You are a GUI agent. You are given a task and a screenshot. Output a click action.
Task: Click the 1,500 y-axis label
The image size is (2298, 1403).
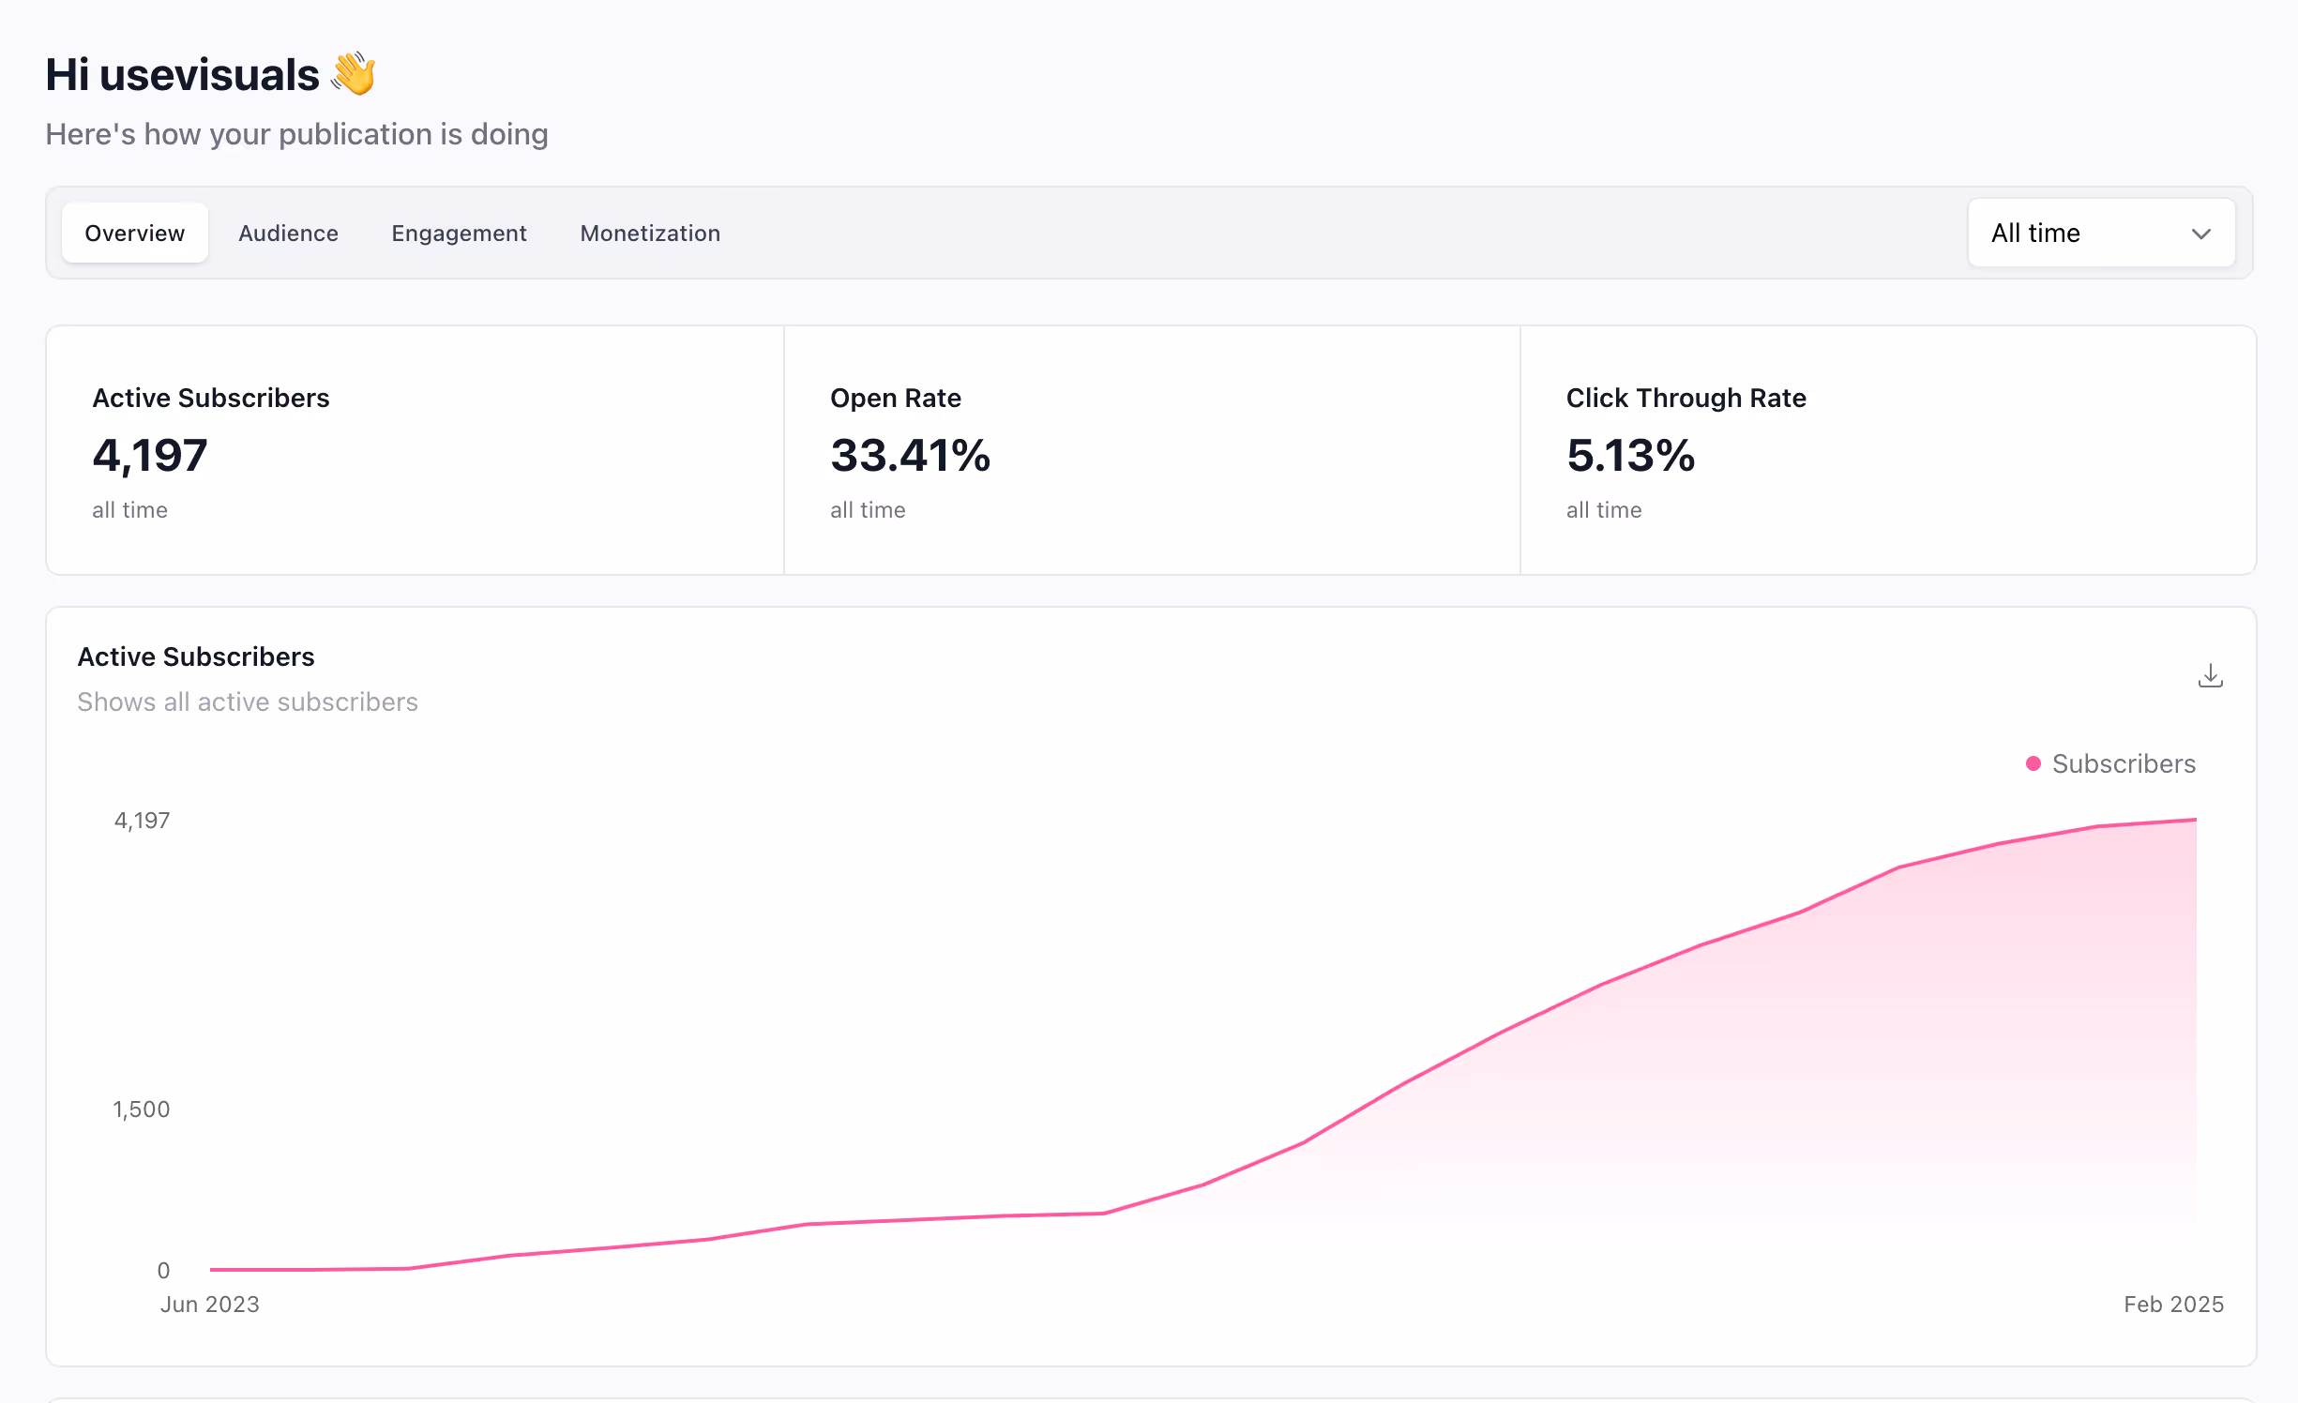click(x=142, y=1109)
